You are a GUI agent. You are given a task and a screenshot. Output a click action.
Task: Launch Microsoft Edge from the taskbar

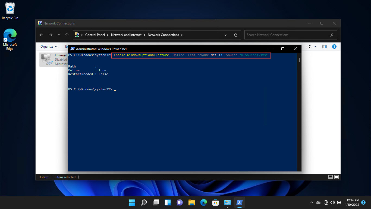coord(203,202)
